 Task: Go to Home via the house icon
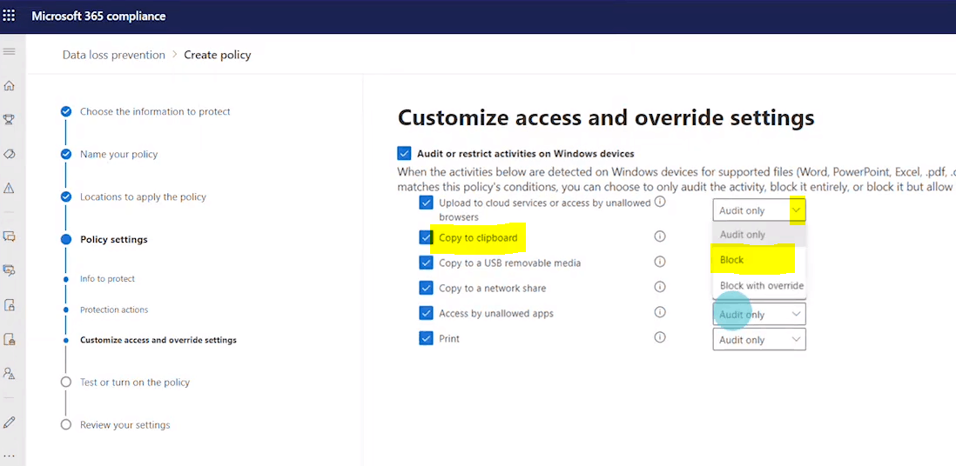(9, 86)
